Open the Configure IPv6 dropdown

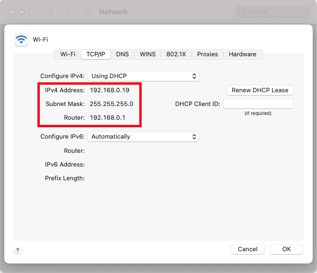click(x=143, y=137)
